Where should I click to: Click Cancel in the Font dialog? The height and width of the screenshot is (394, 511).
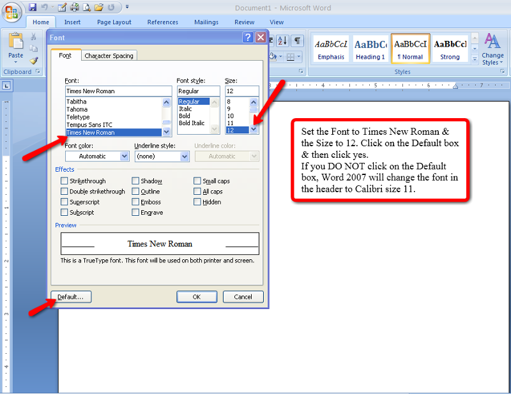(x=243, y=297)
